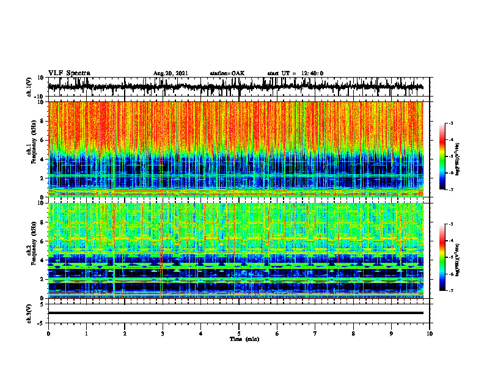Click the "-7" label on the ch.2 color scale
Image resolution: width=484 pixels, height=374 pixels.
[x=450, y=291]
